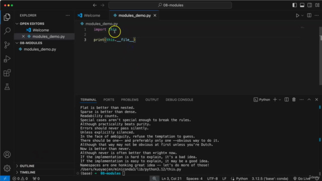
Task: Switch to the Terminal panel tab
Action: pyautogui.click(x=89, y=100)
